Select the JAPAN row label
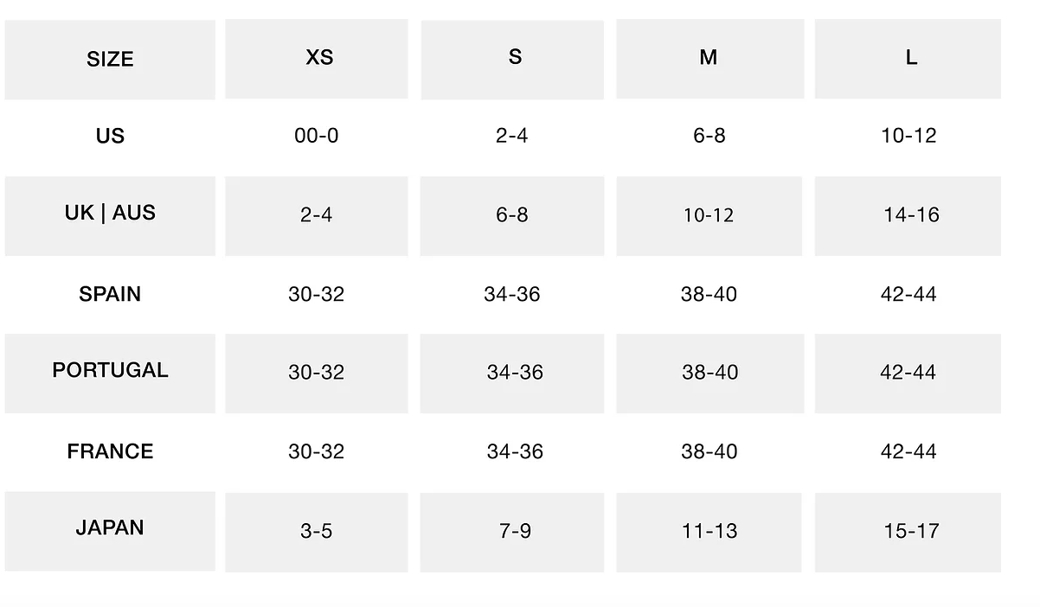Screen dimensions: 1040x607 click(x=110, y=531)
